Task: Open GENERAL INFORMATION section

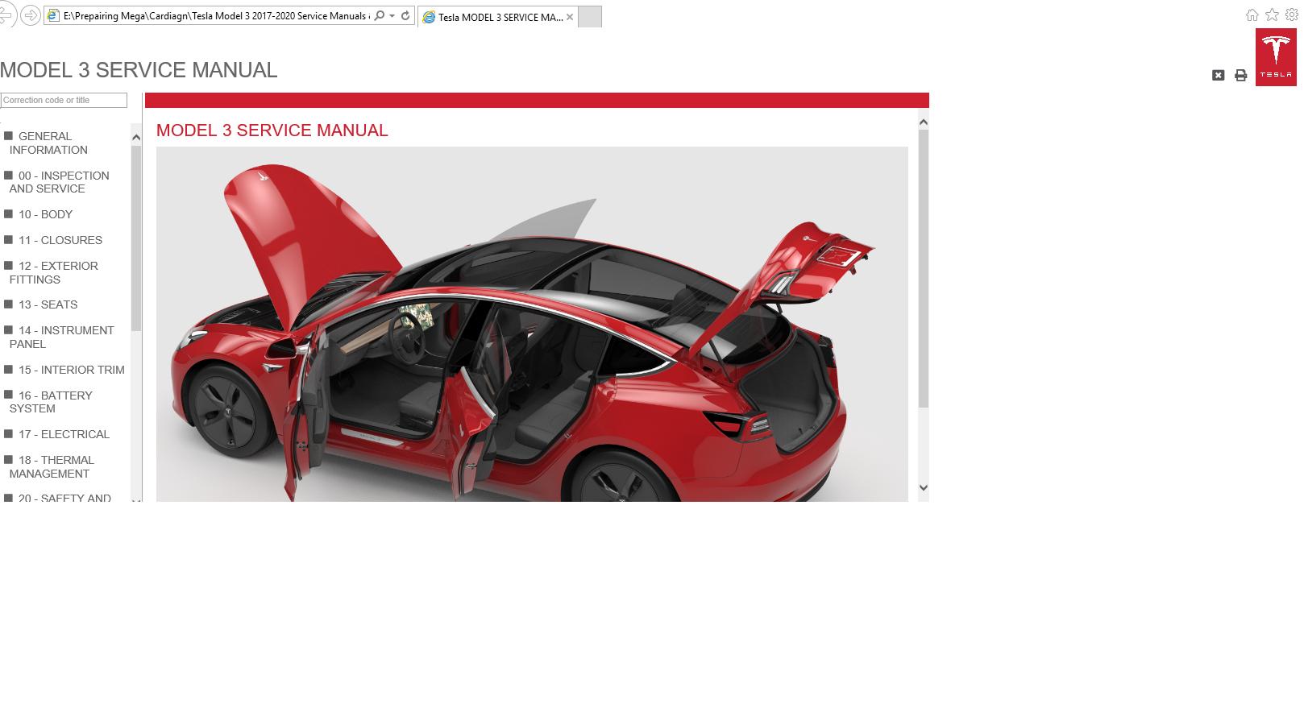Action: click(48, 143)
